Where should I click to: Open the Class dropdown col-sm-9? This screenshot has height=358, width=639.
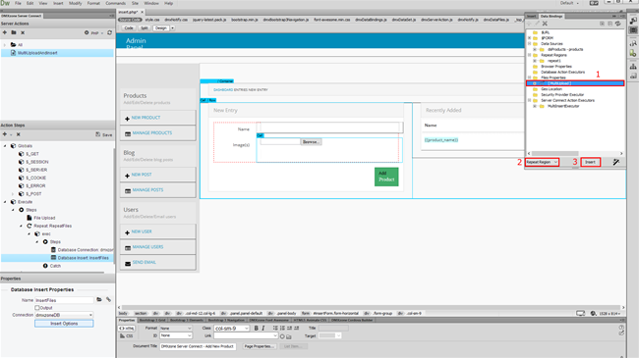pos(231,329)
